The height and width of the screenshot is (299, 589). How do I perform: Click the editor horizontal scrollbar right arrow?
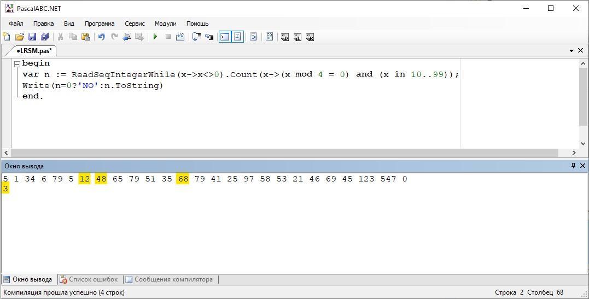click(574, 153)
